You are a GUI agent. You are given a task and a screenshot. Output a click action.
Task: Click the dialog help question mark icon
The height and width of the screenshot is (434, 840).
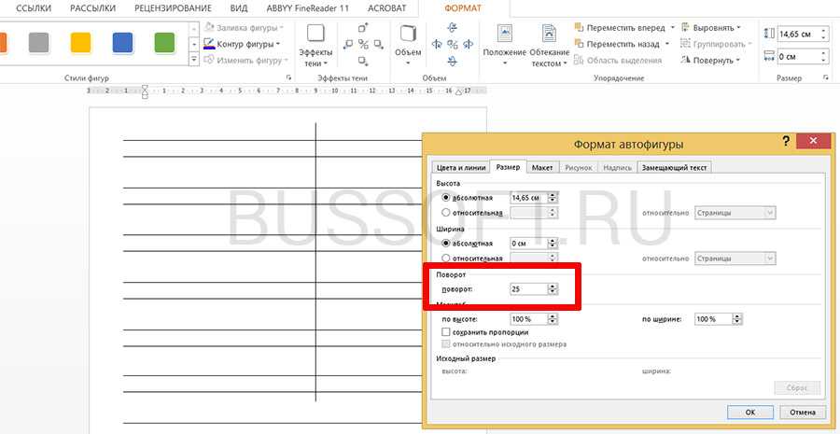[x=785, y=141]
